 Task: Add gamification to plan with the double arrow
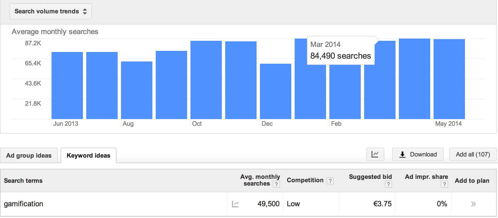(473, 204)
